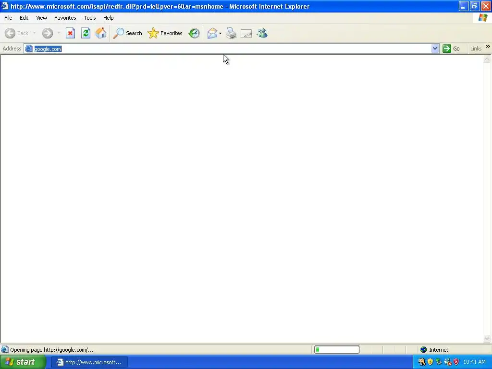The image size is (492, 369).
Task: Click the scrollbar up arrow
Action: click(x=487, y=59)
